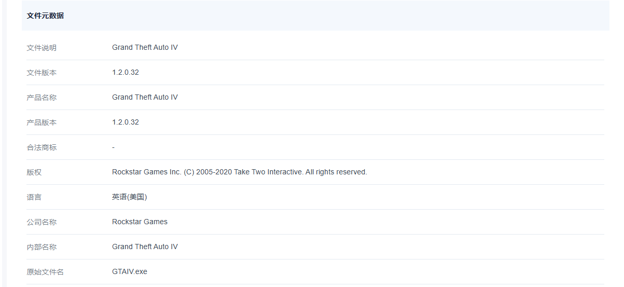Select the 文件版本 value 1.2.0.32

(126, 72)
